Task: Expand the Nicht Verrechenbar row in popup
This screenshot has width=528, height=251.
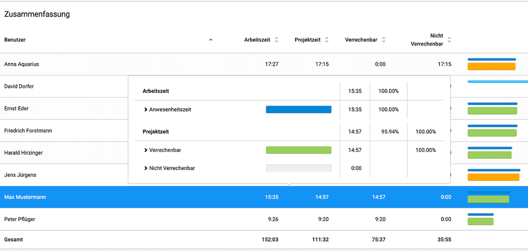Action: (146, 168)
